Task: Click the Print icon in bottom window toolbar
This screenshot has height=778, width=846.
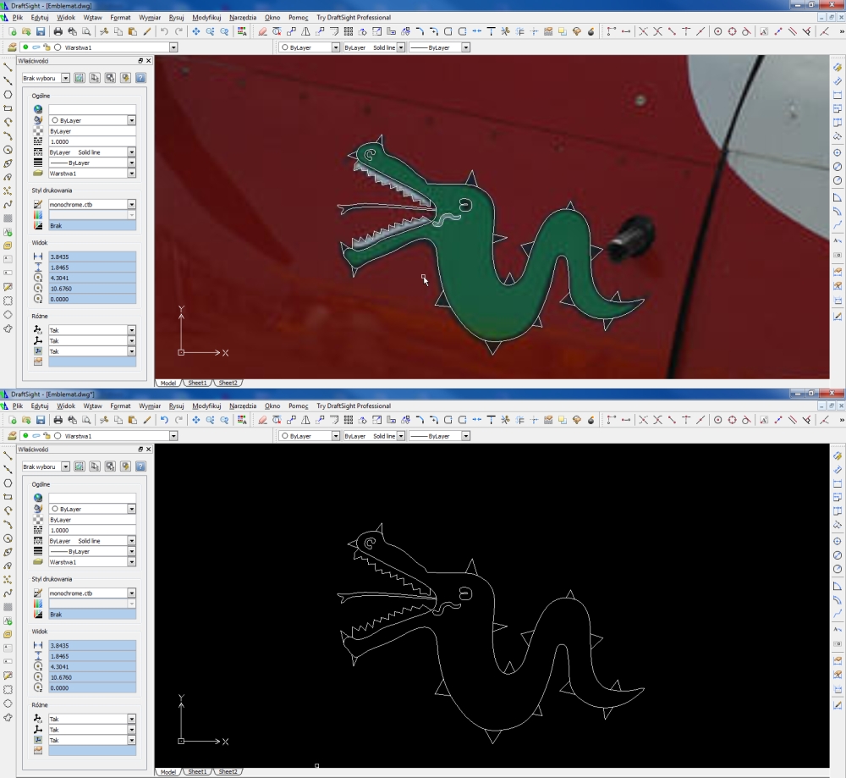Action: pyautogui.click(x=58, y=420)
